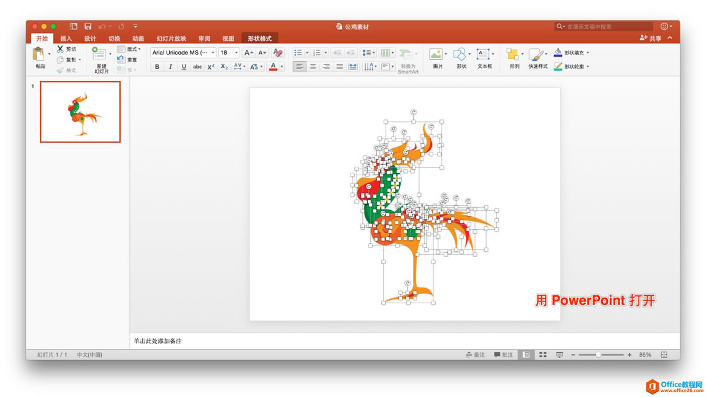Click the zoom slider handle
706x397 pixels.
tap(598, 355)
